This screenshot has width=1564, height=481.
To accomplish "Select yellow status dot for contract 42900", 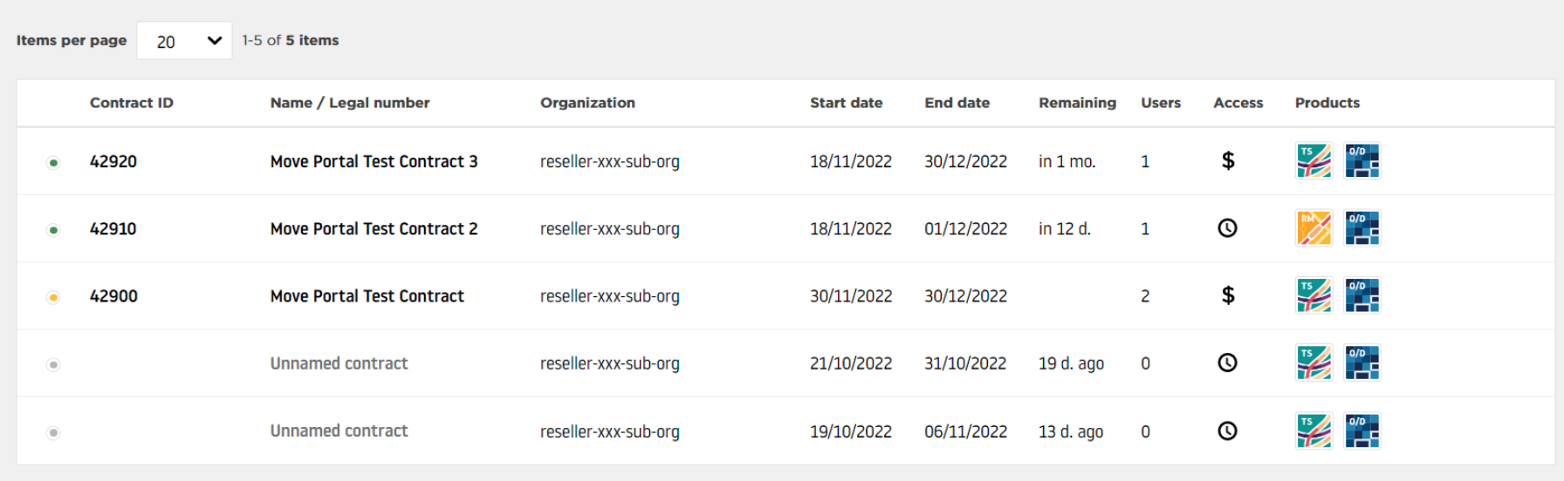I will click(53, 298).
